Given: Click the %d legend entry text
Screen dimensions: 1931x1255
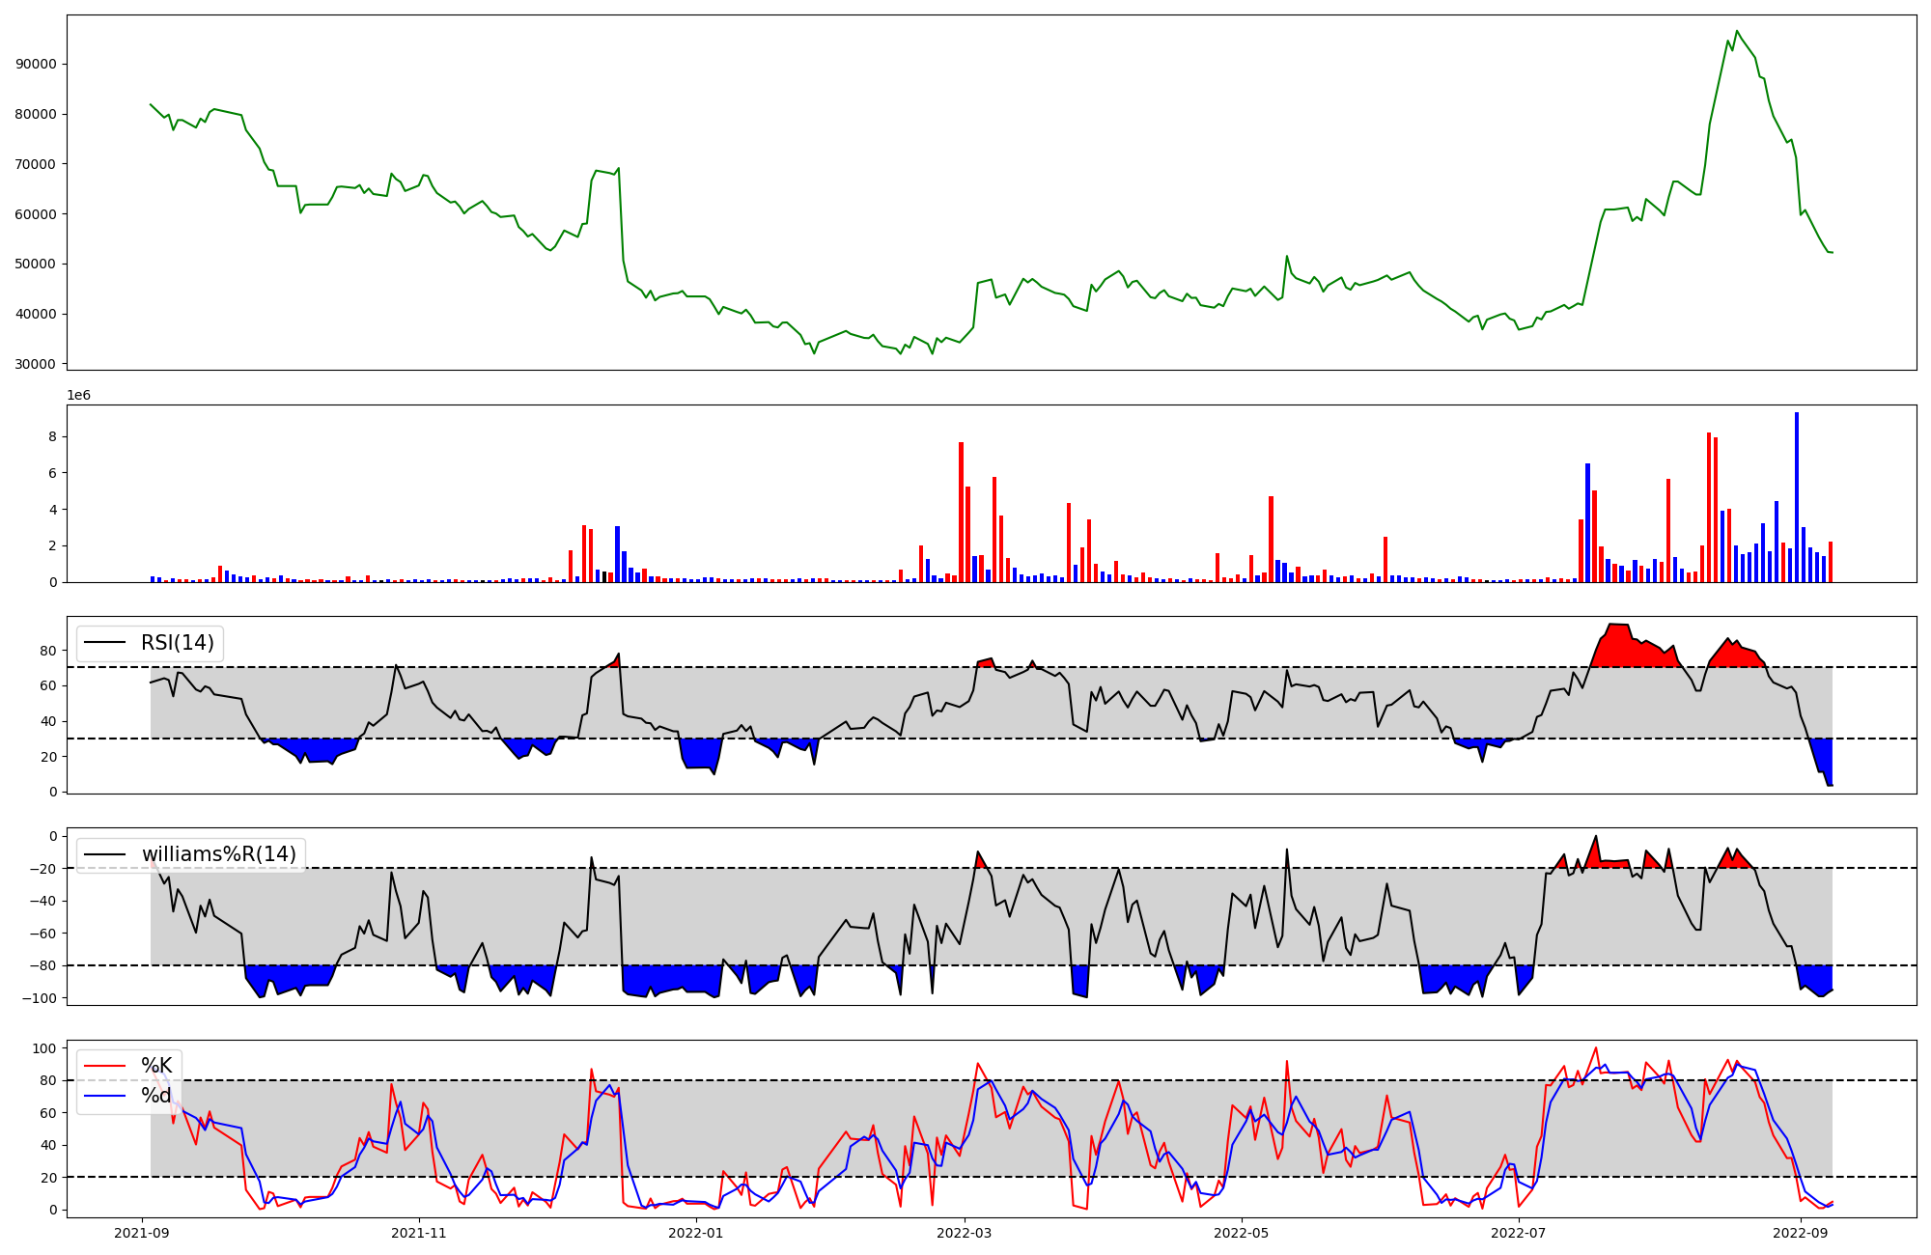Looking at the screenshot, I should pyautogui.click(x=156, y=1096).
